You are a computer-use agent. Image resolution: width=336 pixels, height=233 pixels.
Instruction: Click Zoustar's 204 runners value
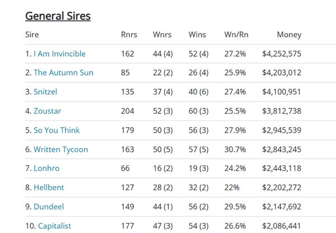pyautogui.click(x=128, y=111)
